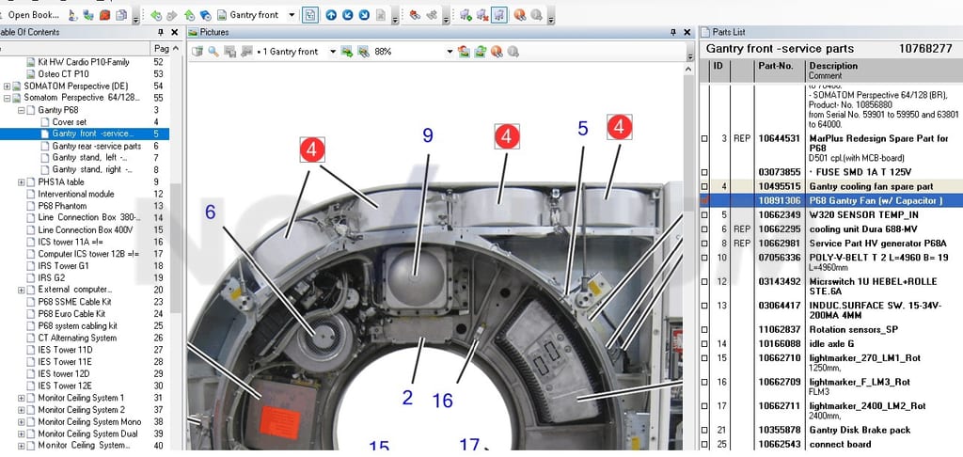Viewport: 963px width, 457px height.
Task: Click the add to cart icon
Action: (x=466, y=15)
